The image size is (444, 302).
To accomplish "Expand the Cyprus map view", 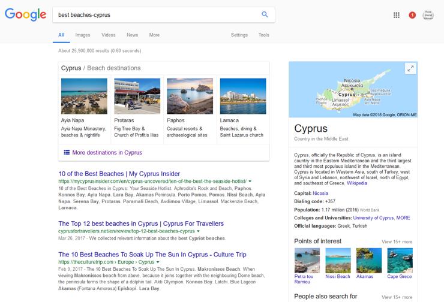I will click(x=410, y=68).
